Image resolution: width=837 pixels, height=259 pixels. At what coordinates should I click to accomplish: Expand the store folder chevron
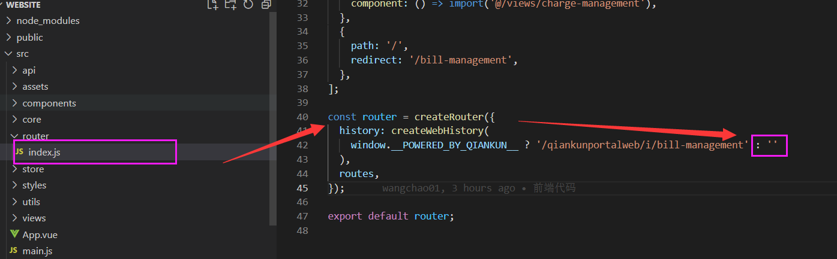pyautogui.click(x=14, y=169)
